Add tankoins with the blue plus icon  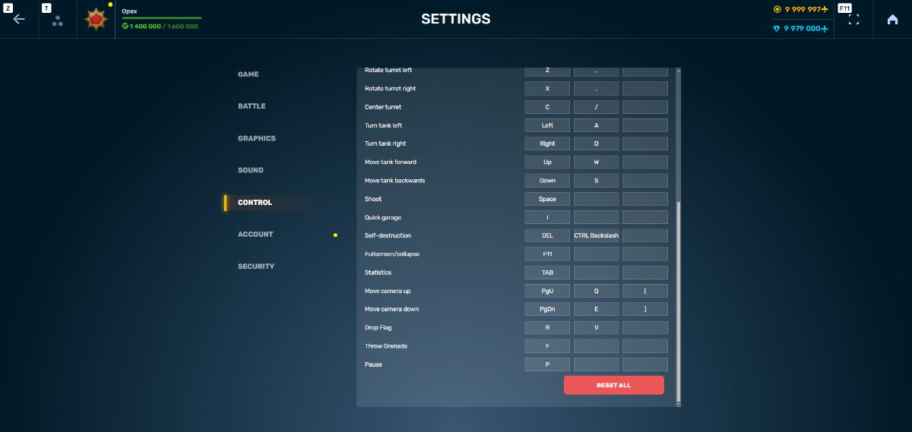[825, 28]
